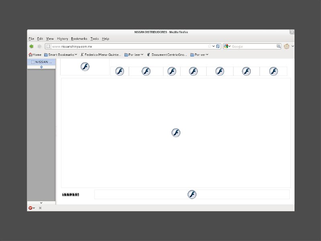The image size is (321, 241).
Task: Click the search magnifier icon in the Google box
Action: (x=276, y=46)
